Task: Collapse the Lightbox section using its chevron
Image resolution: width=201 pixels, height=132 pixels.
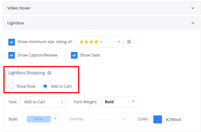Action: [x=193, y=23]
